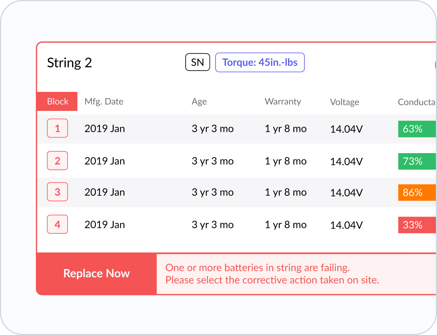
Task: Click the orange 86% conductance bar
Action: click(417, 192)
